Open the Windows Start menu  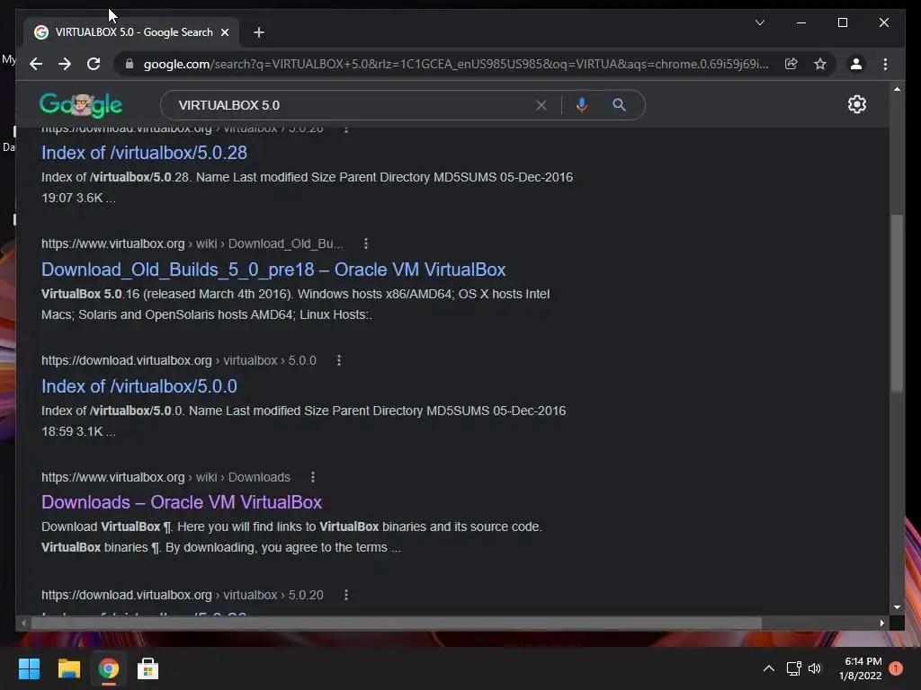click(29, 668)
